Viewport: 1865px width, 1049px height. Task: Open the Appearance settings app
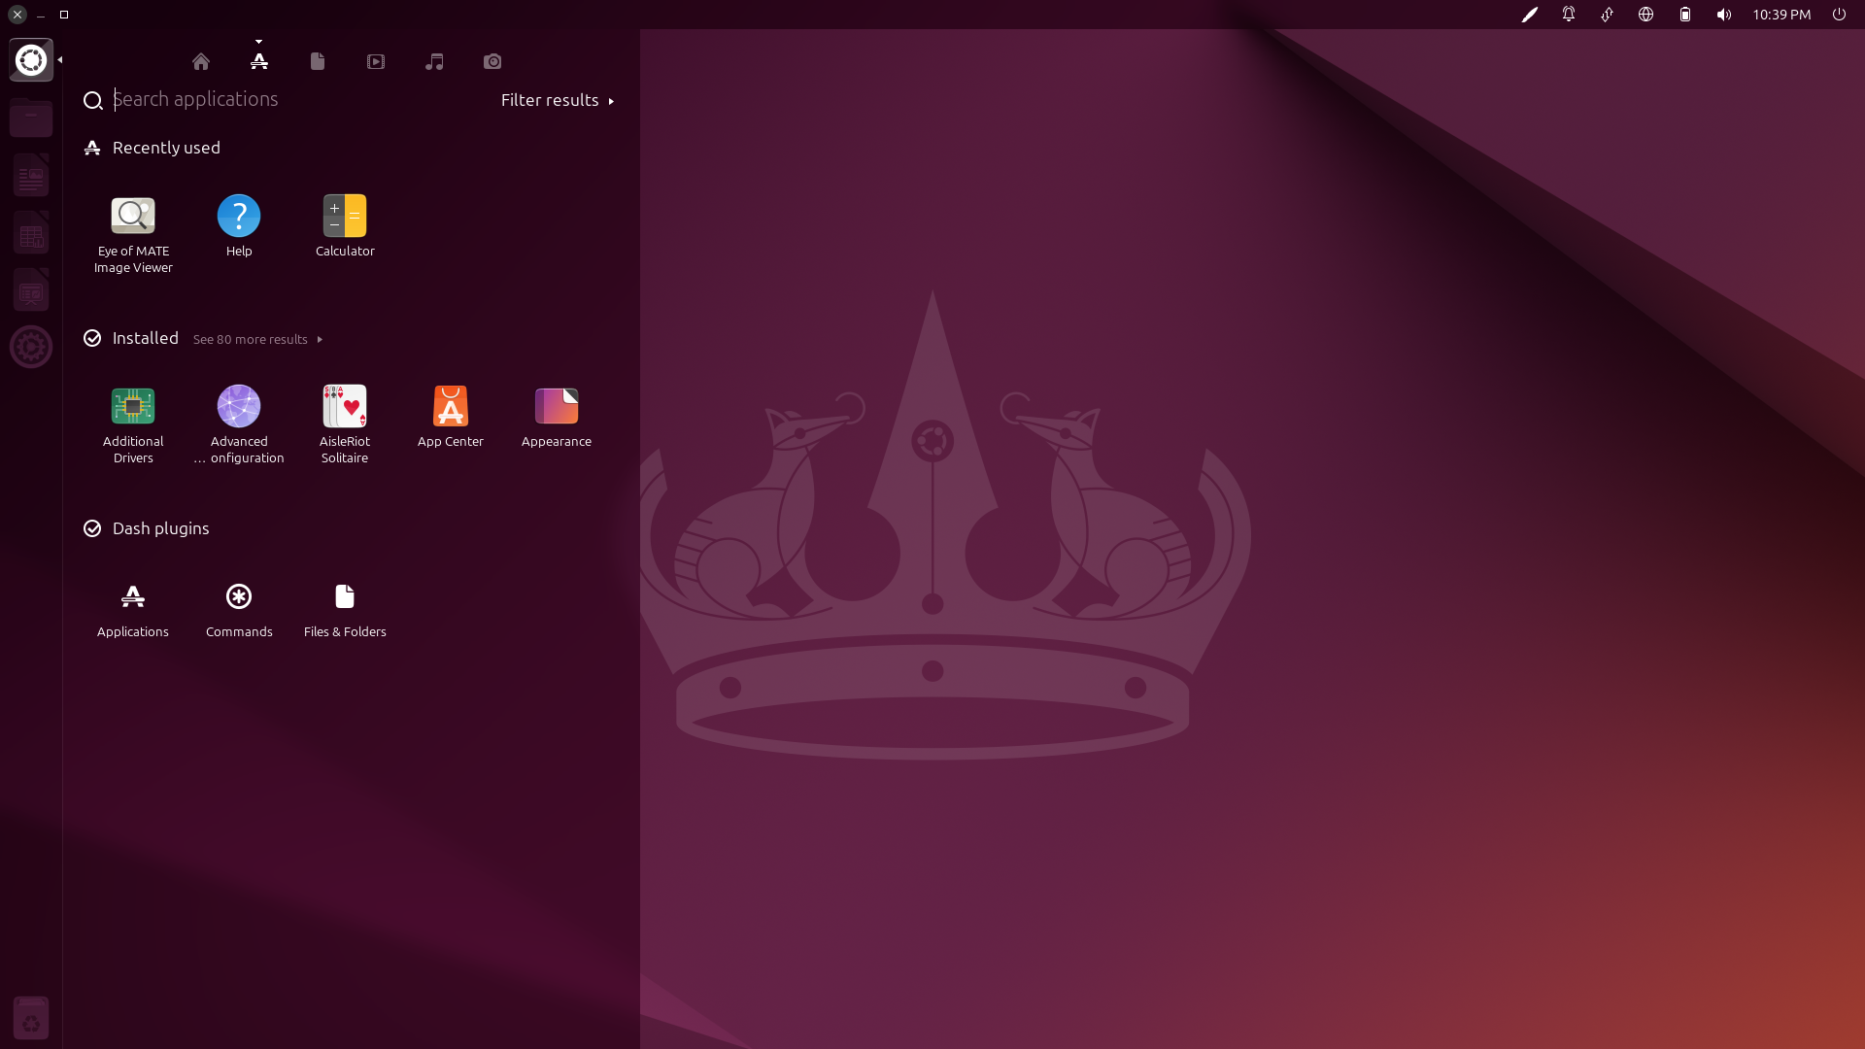tap(556, 407)
